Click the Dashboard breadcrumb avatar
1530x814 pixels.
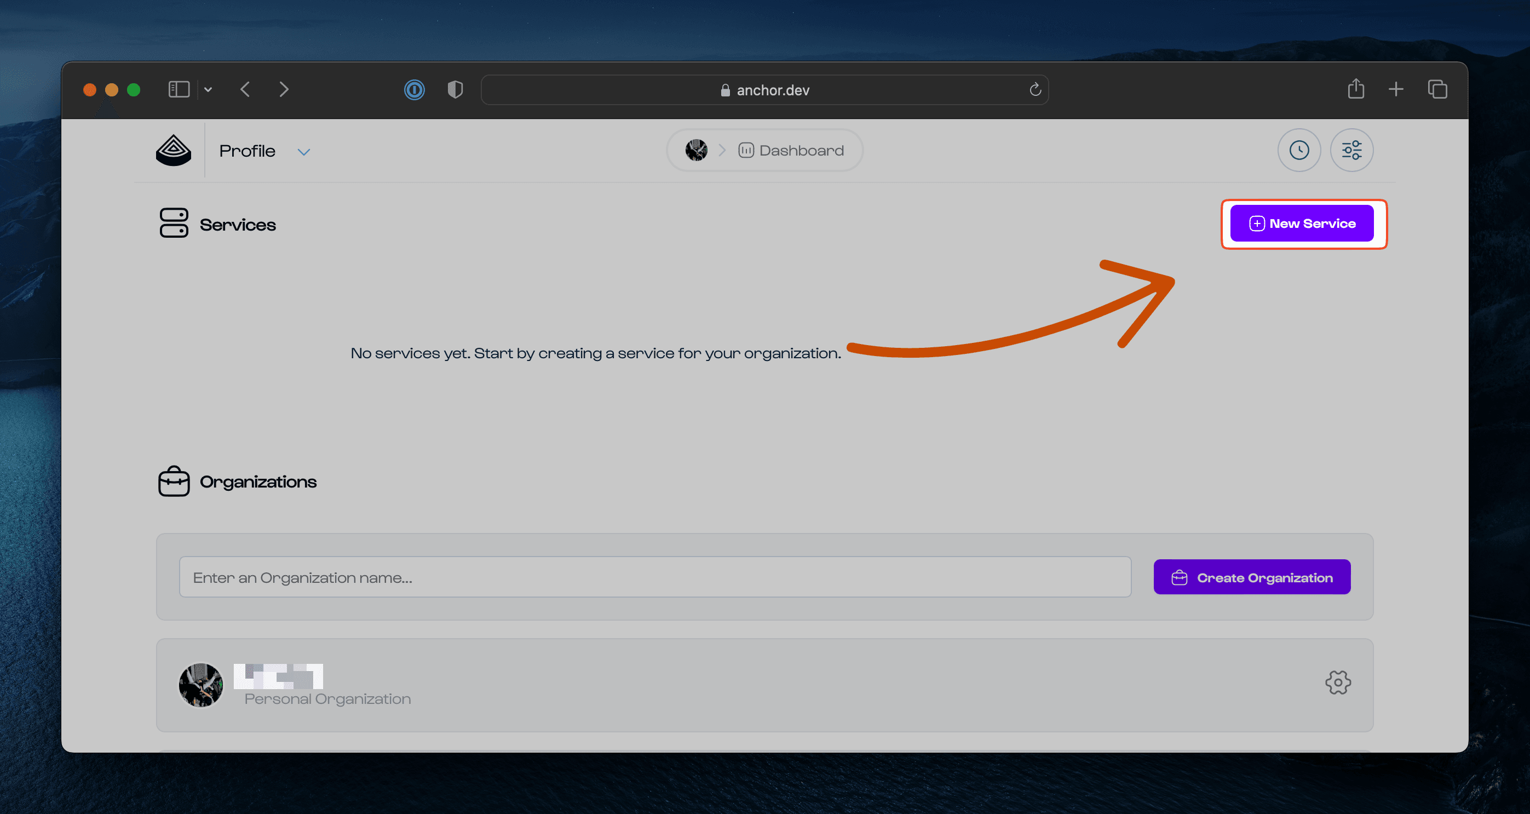(x=696, y=150)
